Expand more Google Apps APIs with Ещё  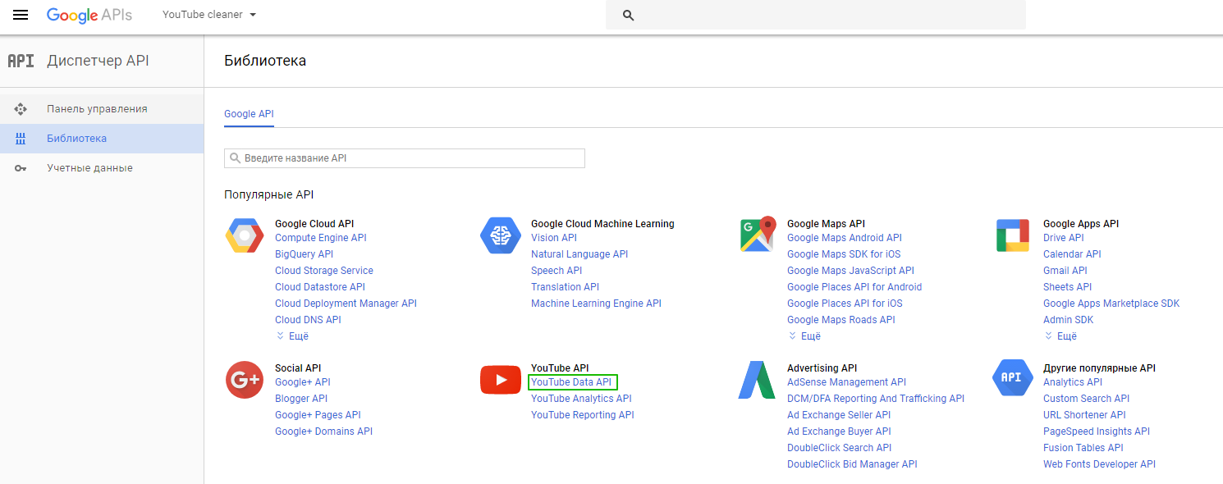click(x=1060, y=336)
